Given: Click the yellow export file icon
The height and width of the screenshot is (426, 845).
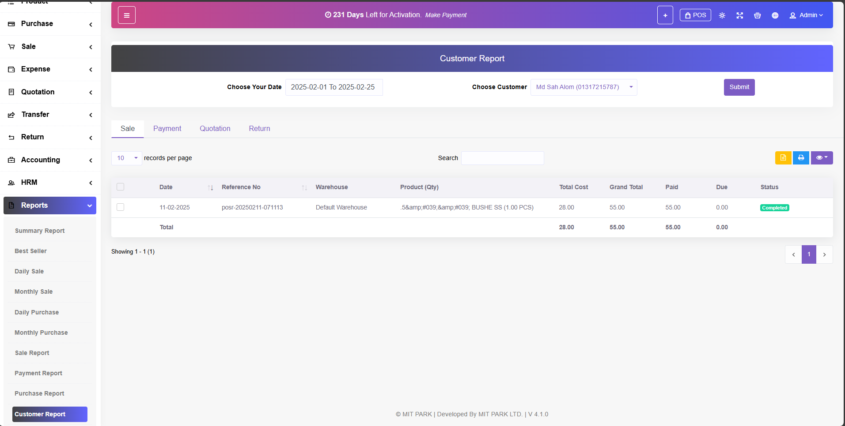Looking at the screenshot, I should [x=783, y=158].
